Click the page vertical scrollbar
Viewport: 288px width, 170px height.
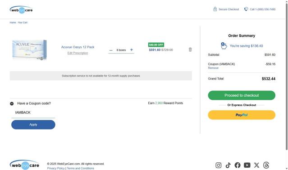287,77
